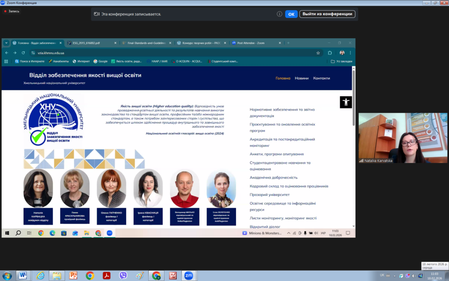Click the accessibility widget icon on webpage

346,102
